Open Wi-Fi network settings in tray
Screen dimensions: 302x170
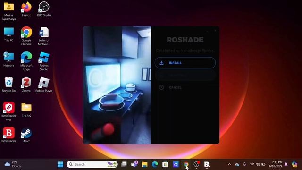tap(252, 164)
